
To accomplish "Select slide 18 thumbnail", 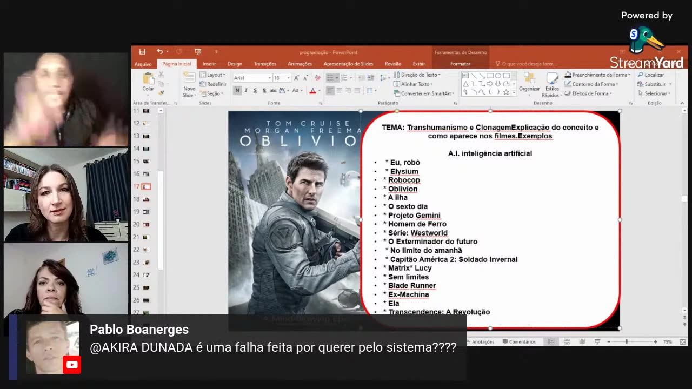I will click(x=146, y=199).
